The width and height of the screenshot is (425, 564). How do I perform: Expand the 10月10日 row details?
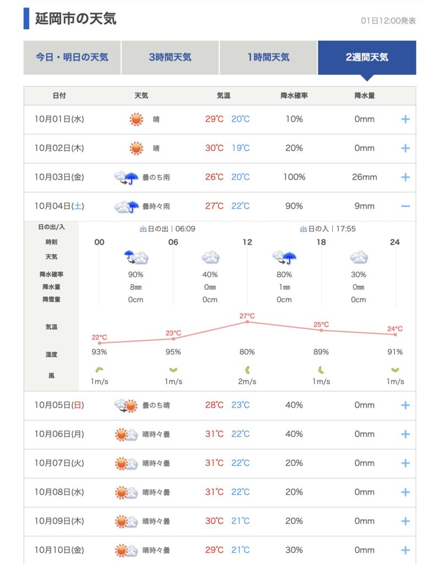click(405, 550)
